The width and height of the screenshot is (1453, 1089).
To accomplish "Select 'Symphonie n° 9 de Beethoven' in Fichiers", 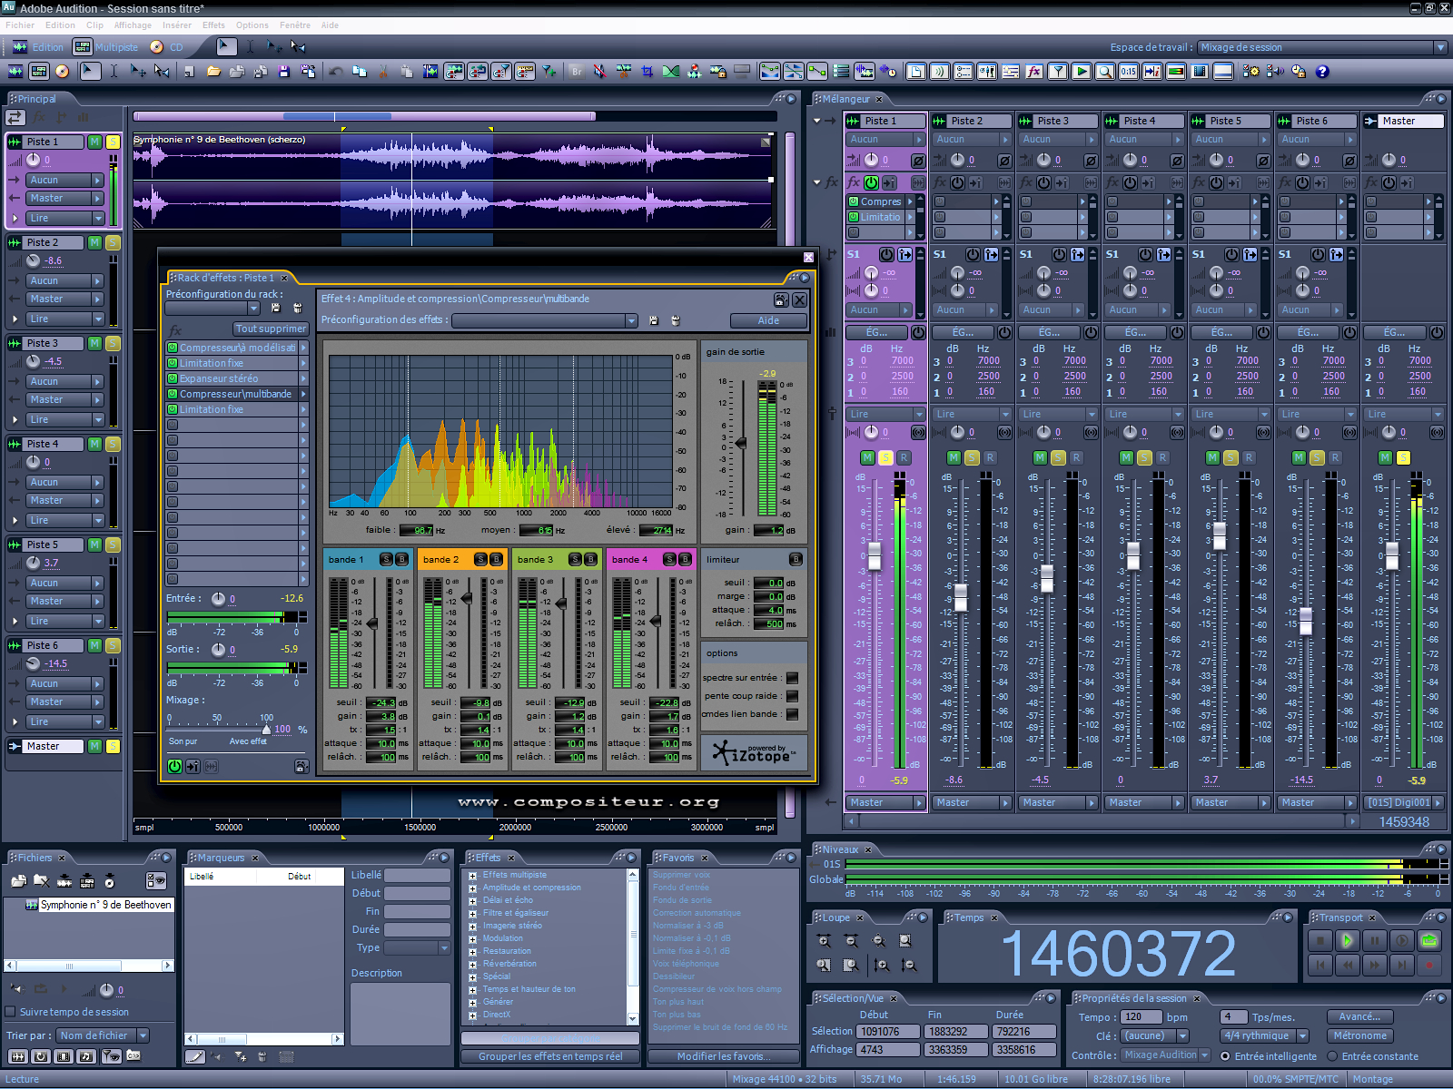I will 105,905.
